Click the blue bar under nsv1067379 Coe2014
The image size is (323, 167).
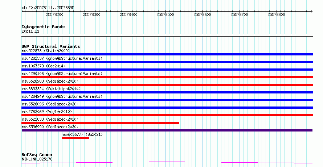click(x=167, y=70)
